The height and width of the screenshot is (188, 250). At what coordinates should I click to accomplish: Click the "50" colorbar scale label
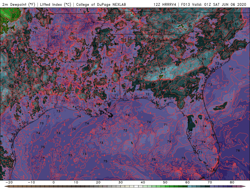[165, 182]
